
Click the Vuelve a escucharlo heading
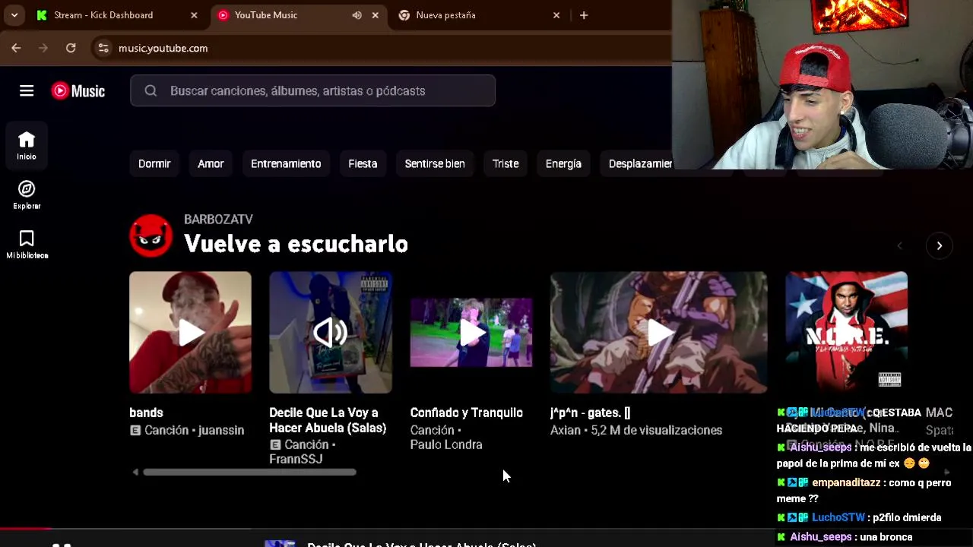pyautogui.click(x=296, y=244)
